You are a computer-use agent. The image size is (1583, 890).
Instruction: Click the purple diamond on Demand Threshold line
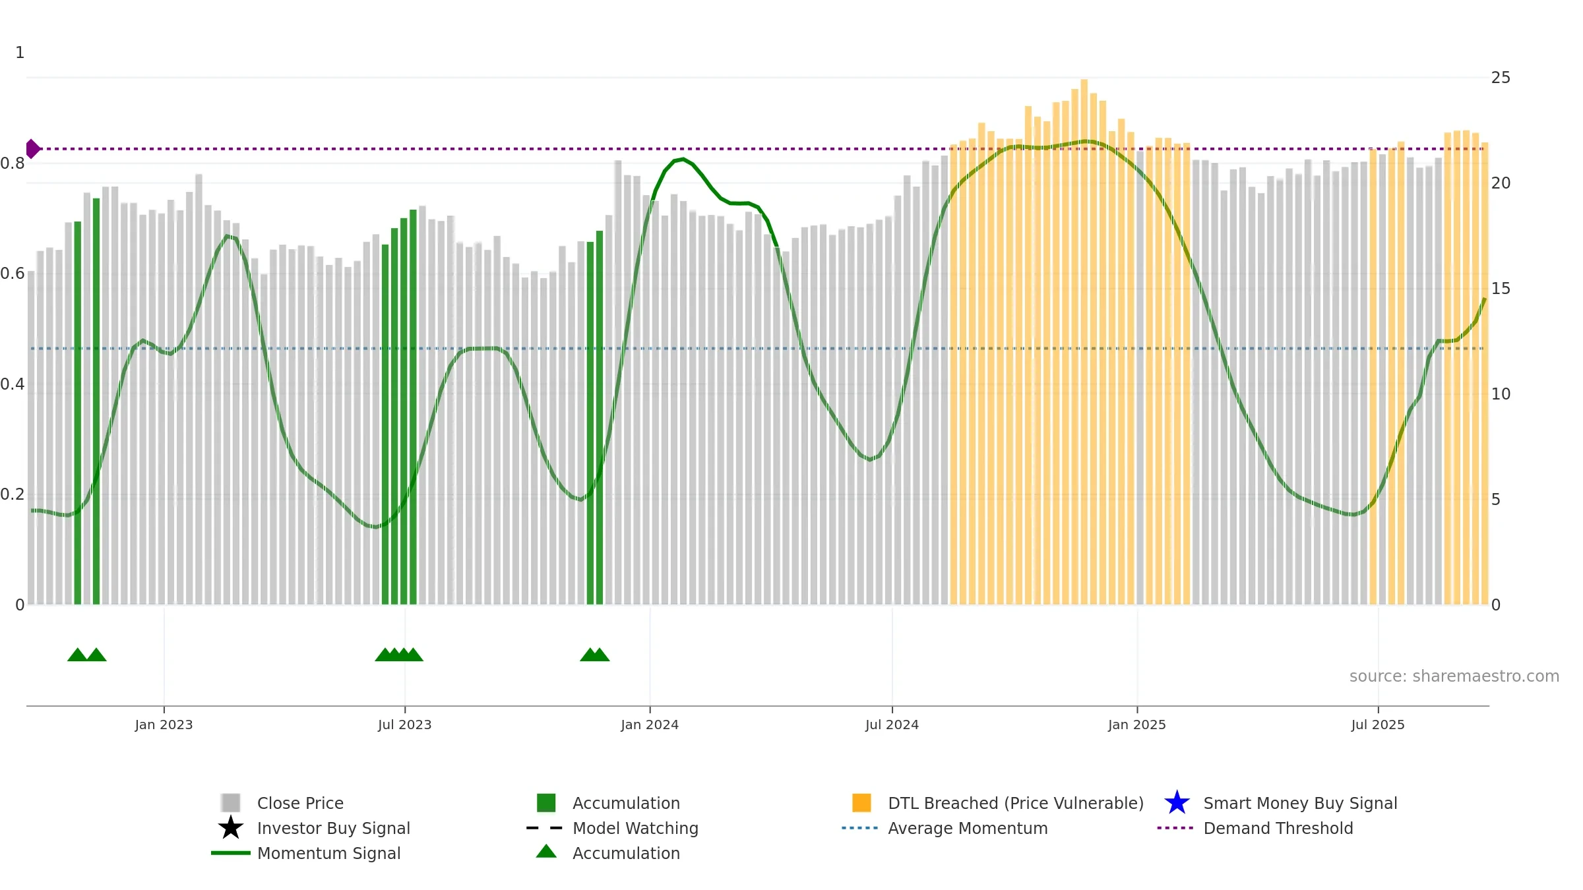click(32, 149)
